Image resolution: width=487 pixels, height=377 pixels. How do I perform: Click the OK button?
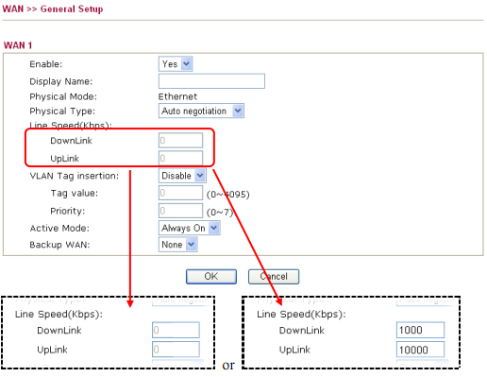pyautogui.click(x=211, y=277)
